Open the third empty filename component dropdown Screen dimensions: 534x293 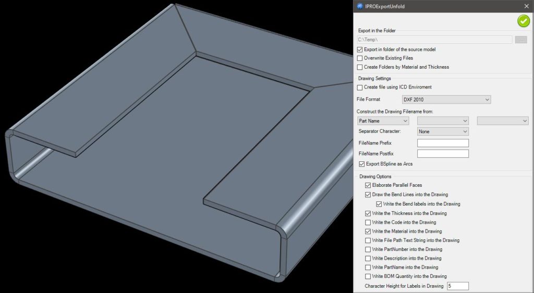pyautogui.click(x=503, y=121)
